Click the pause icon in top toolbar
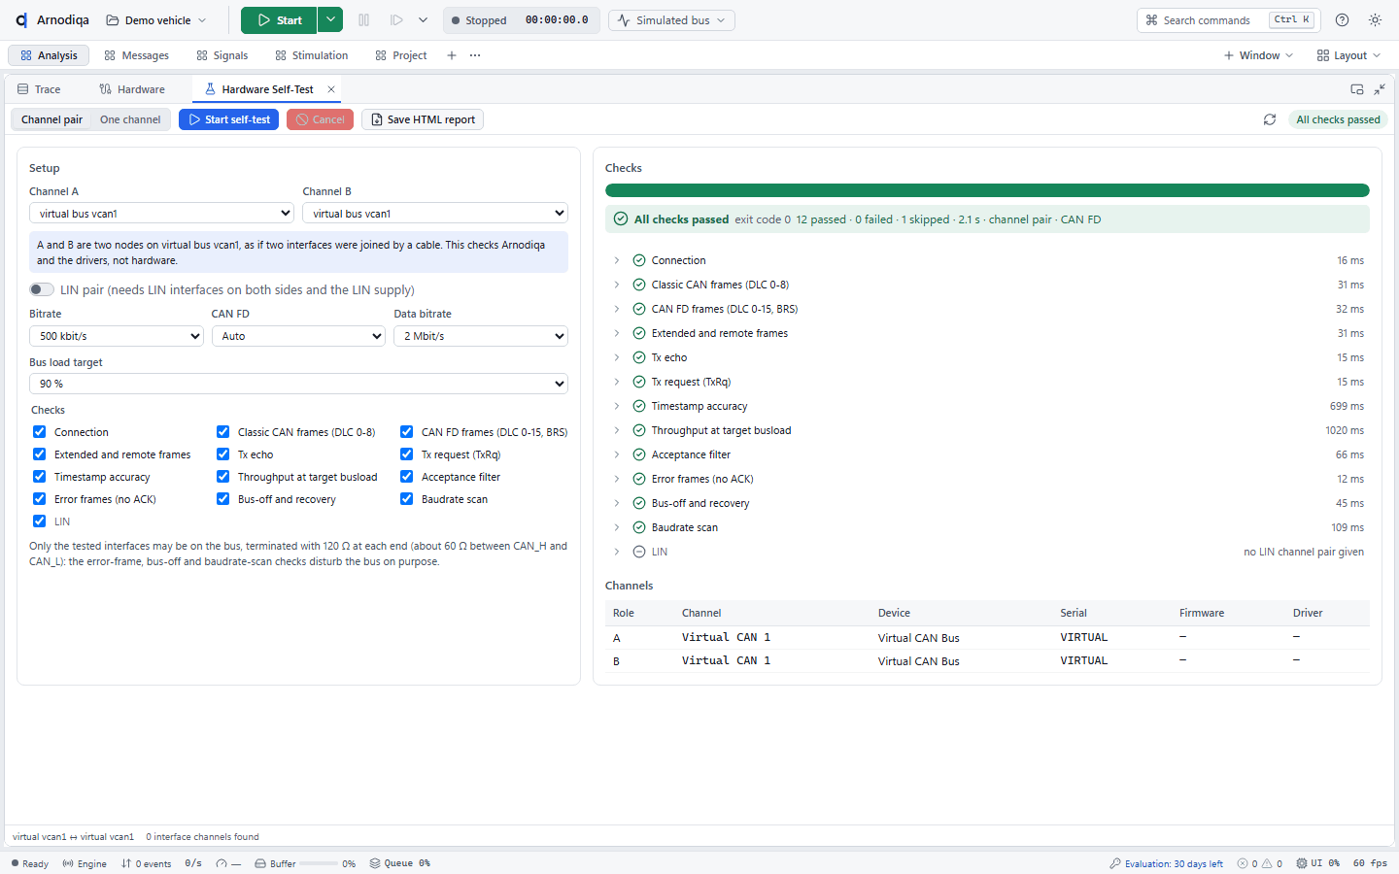Image resolution: width=1399 pixels, height=874 pixels. (x=364, y=20)
